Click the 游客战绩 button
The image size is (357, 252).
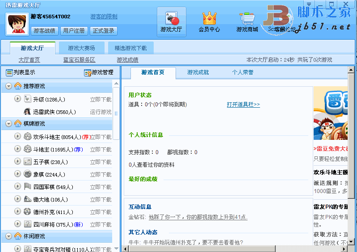(44, 31)
